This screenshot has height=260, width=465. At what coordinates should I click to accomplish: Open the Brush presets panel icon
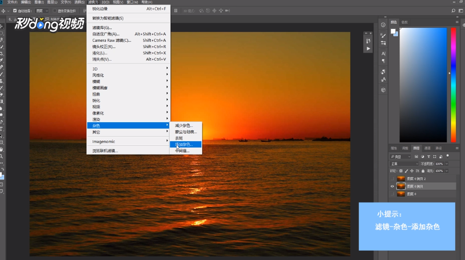click(383, 43)
